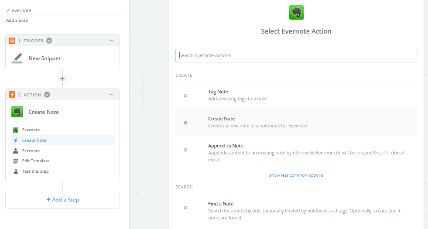Click the person account icon

pos(16,150)
